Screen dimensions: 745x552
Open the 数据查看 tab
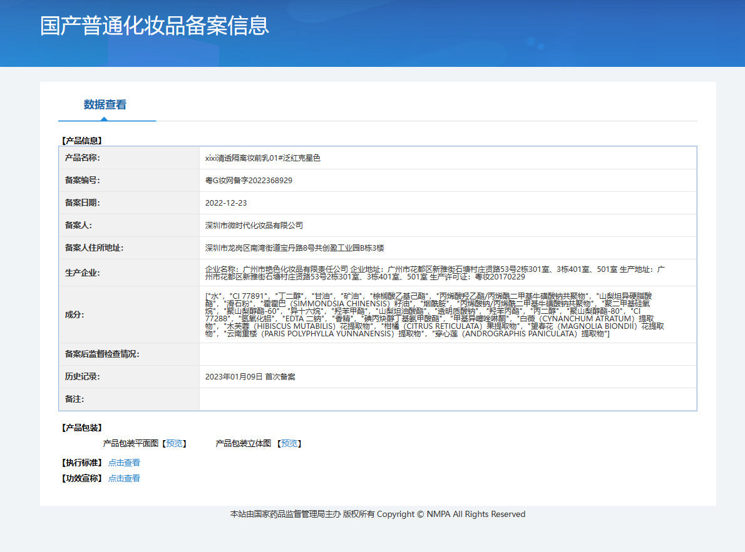pyautogui.click(x=105, y=105)
